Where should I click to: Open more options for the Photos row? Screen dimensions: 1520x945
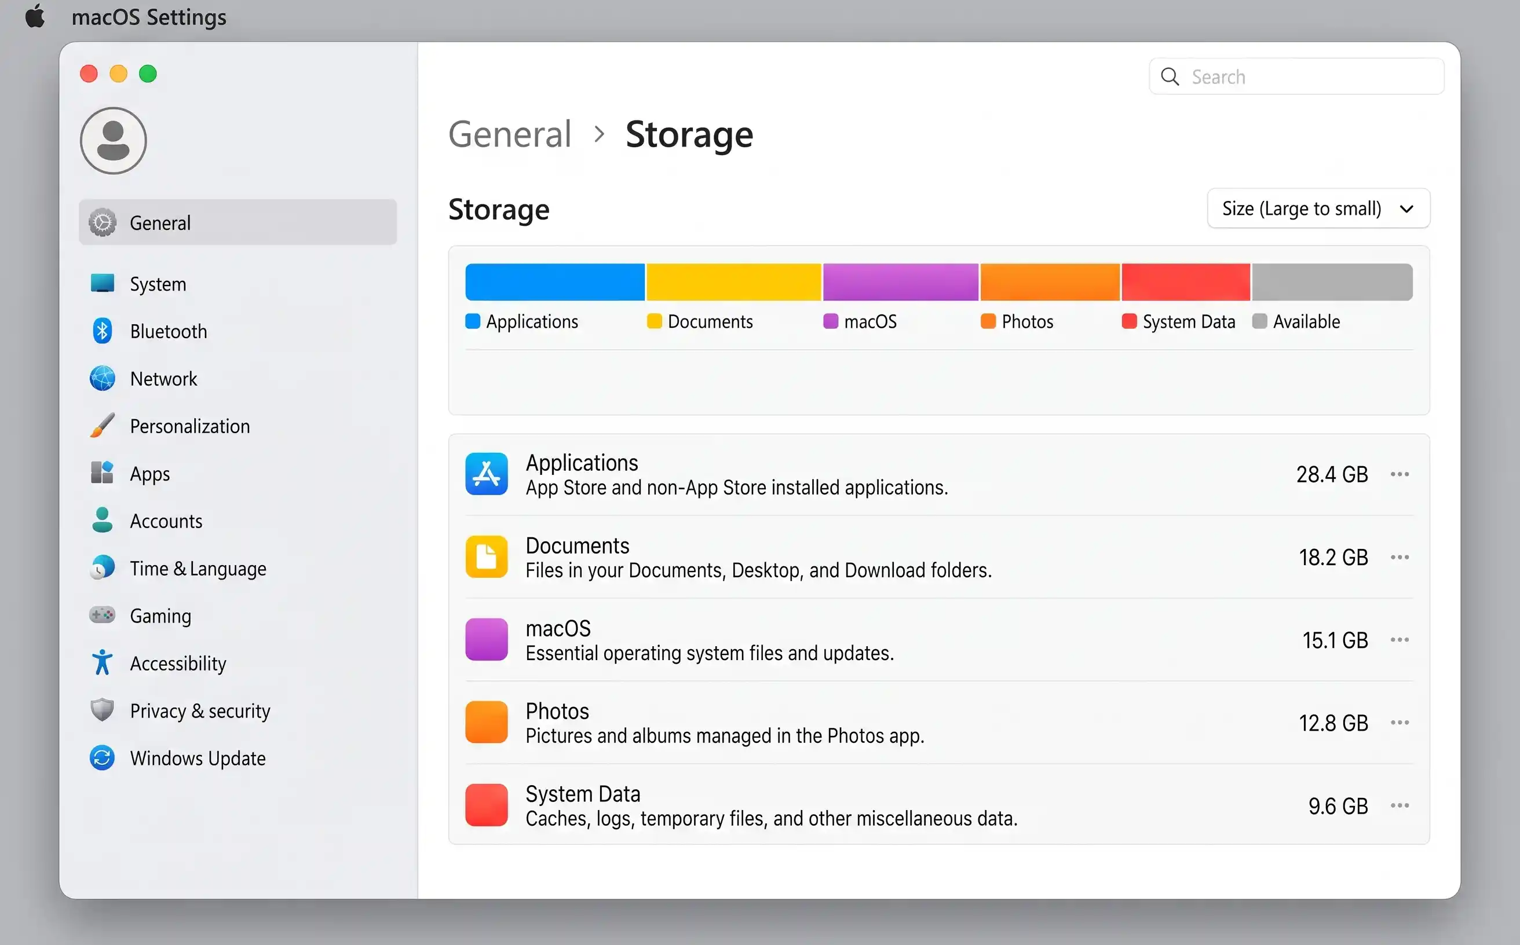1400,722
